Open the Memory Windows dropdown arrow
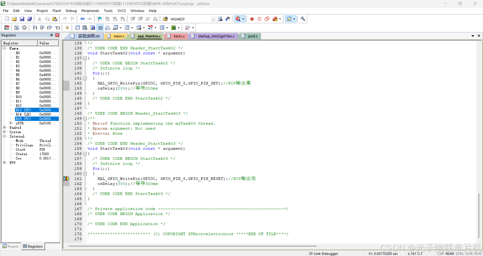The height and width of the screenshot is (256, 483). click(133, 28)
